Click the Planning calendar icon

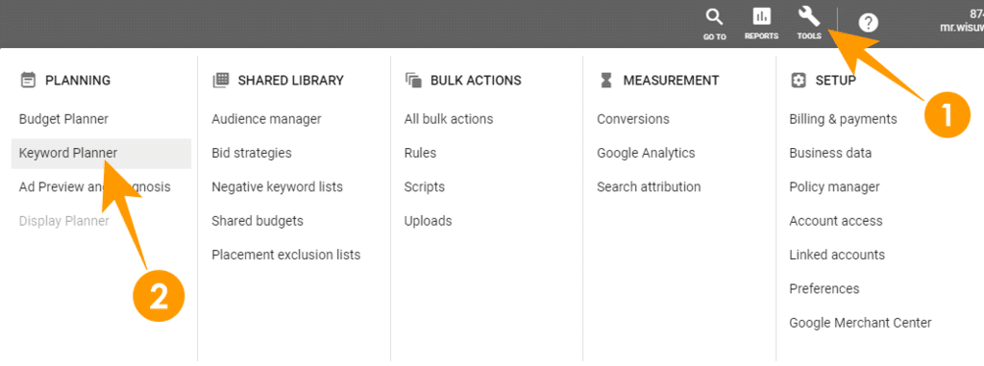[28, 81]
